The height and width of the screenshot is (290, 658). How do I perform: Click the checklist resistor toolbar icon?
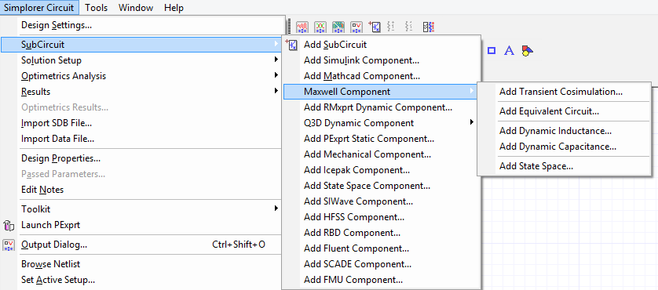[429, 27]
